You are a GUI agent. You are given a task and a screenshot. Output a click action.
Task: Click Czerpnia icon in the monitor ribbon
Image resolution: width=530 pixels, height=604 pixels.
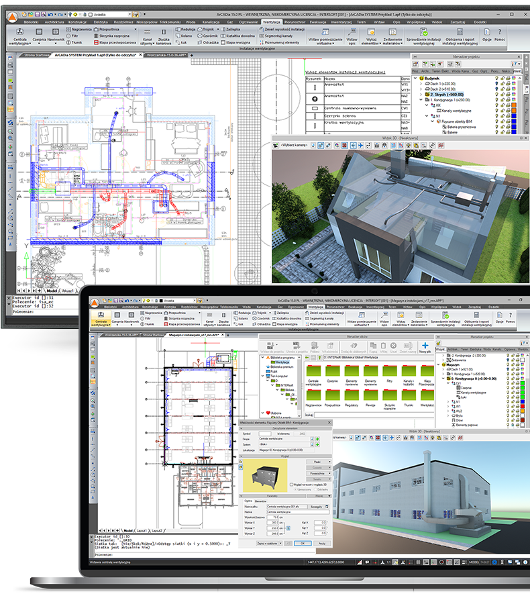[x=39, y=32]
